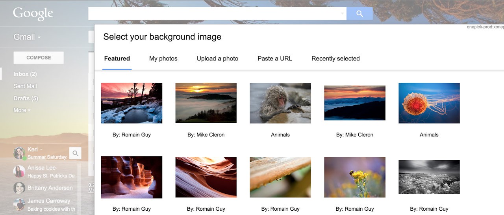Open the chat search magnifier icon
This screenshot has height=215, width=504.
point(75,153)
